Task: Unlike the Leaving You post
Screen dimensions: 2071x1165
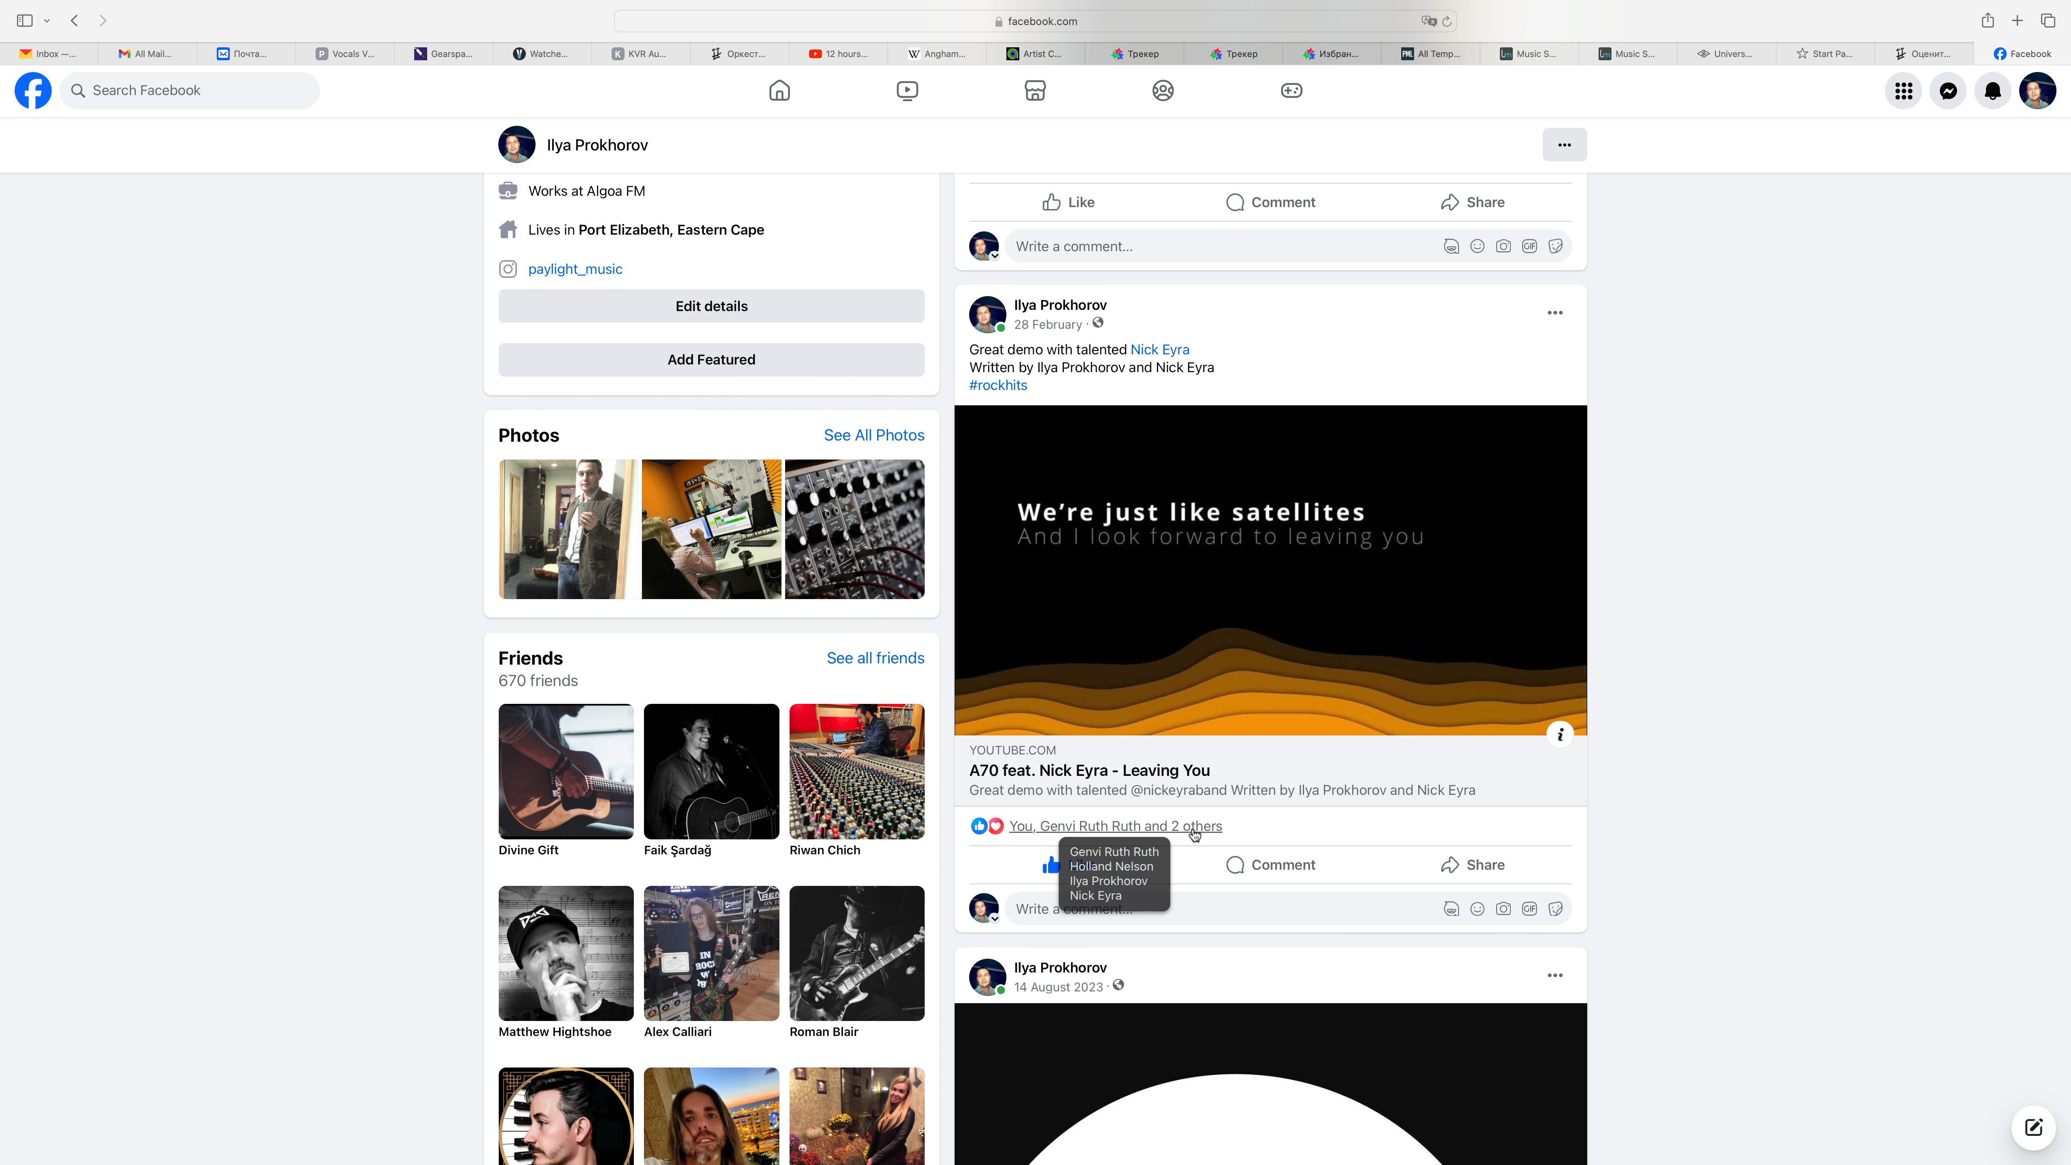Action: tap(1052, 865)
